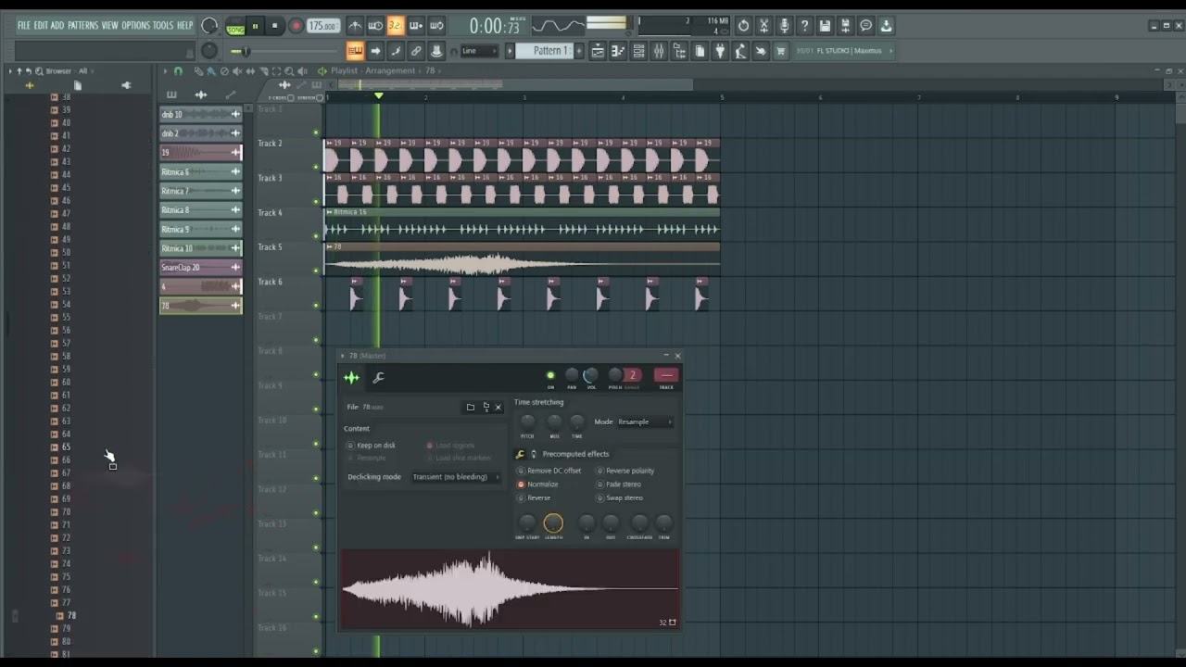The width and height of the screenshot is (1186, 667).
Task: Mute Track 2 with its green dot
Action: [316, 167]
